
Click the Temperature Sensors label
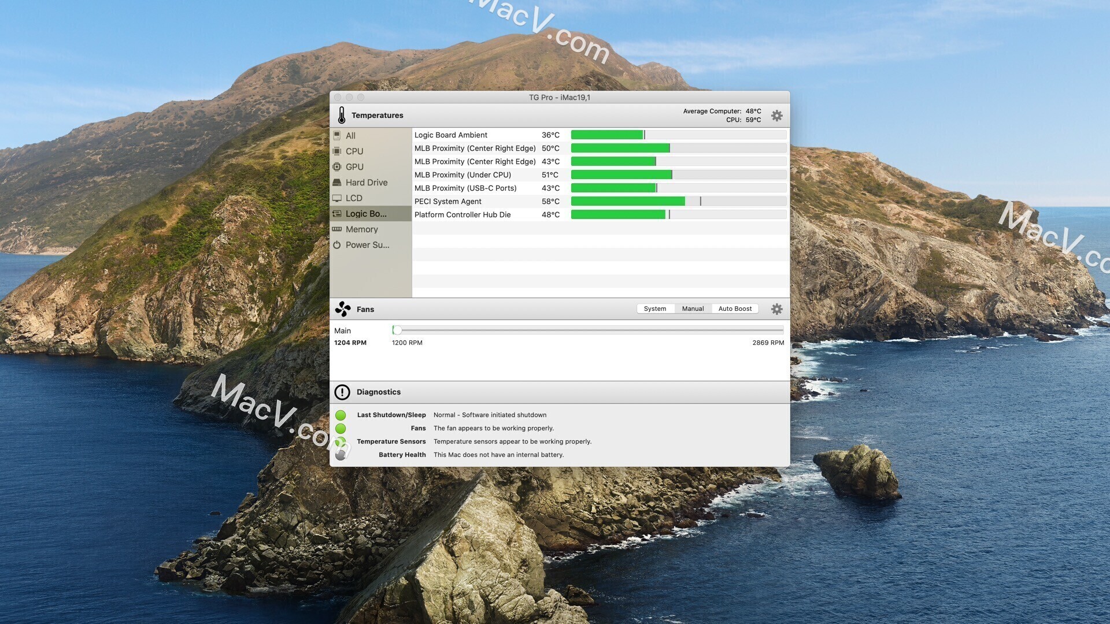point(391,441)
